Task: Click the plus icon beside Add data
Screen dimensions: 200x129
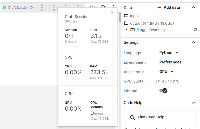Action: (159, 7)
